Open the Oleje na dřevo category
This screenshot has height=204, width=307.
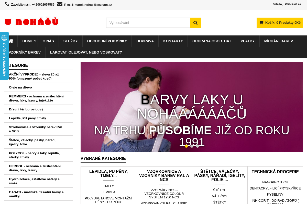[20, 87]
